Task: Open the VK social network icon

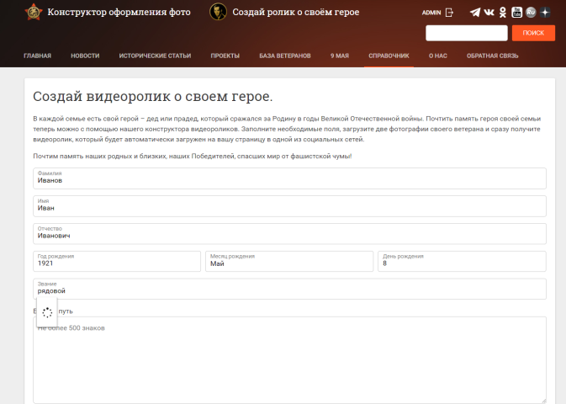Action: pyautogui.click(x=489, y=13)
